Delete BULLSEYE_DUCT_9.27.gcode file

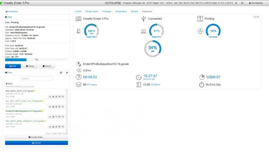pyautogui.click(x=56, y=97)
